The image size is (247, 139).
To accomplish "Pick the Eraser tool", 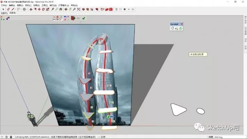I will pos(8,9).
